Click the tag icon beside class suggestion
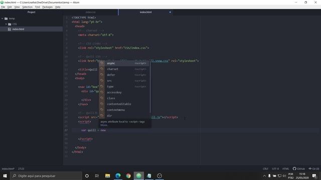Screen dimensions: 321x180 click(x=102, y=98)
